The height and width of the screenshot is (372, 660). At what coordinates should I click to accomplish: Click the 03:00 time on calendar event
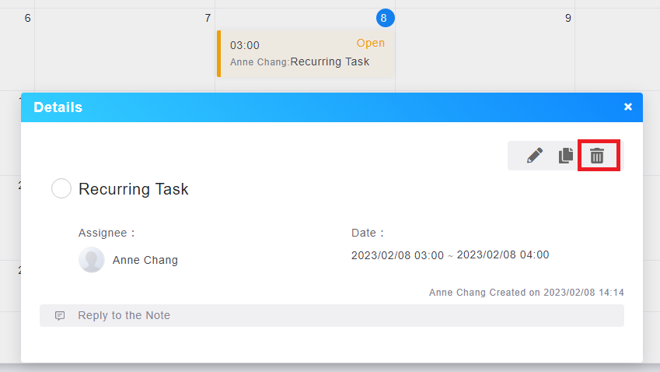coord(245,45)
